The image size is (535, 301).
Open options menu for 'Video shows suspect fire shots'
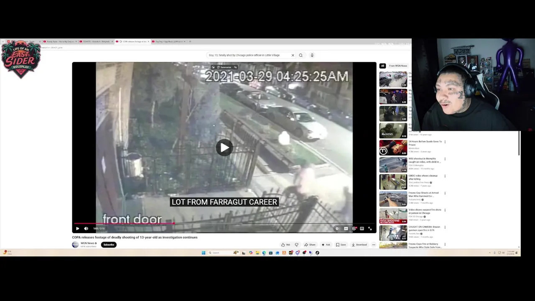[445, 210]
